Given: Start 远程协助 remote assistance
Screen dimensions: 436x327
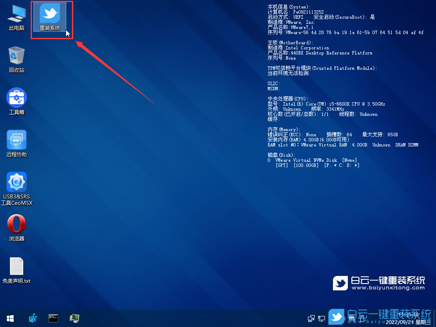Looking at the screenshot, I should click(16, 141).
